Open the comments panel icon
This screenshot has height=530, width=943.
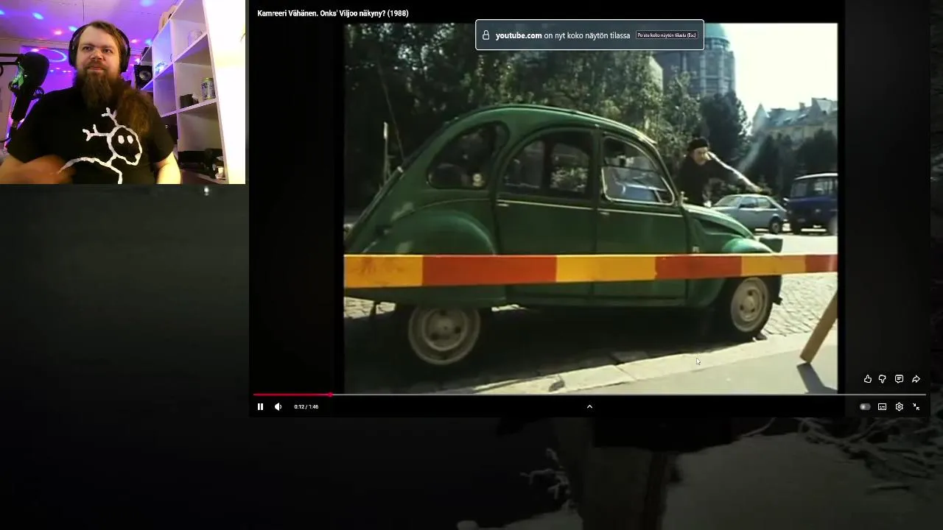[x=899, y=379]
